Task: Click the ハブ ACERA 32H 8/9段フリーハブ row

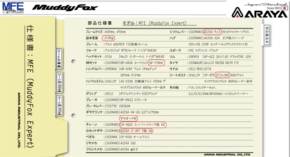Action: [206, 38]
